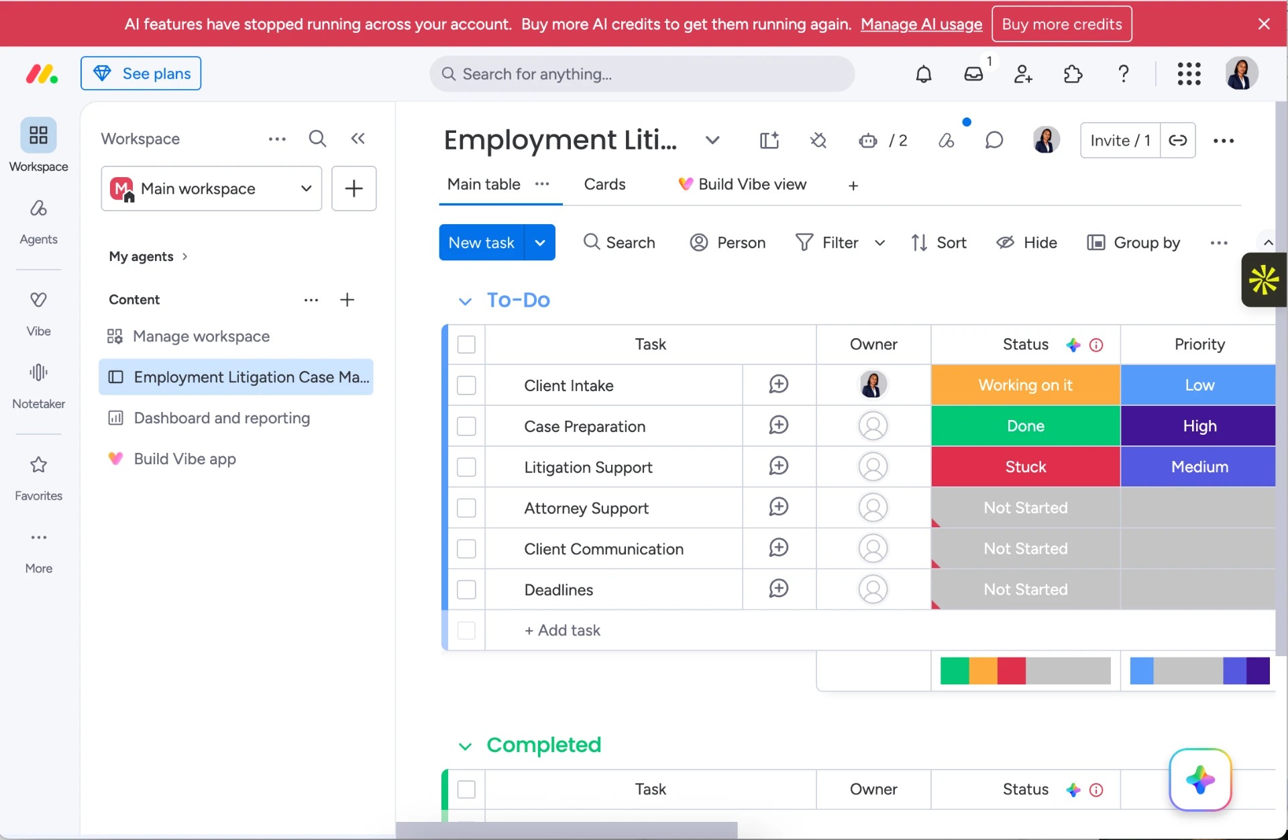Open the Main workspace dropdown

211,189
